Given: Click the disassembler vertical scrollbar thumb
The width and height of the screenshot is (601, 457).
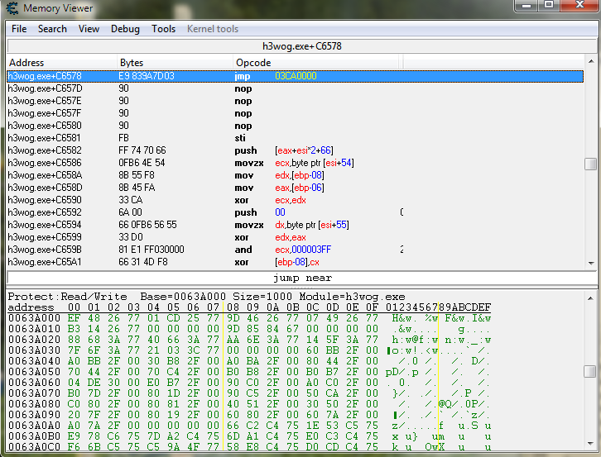Looking at the screenshot, I should (590, 164).
